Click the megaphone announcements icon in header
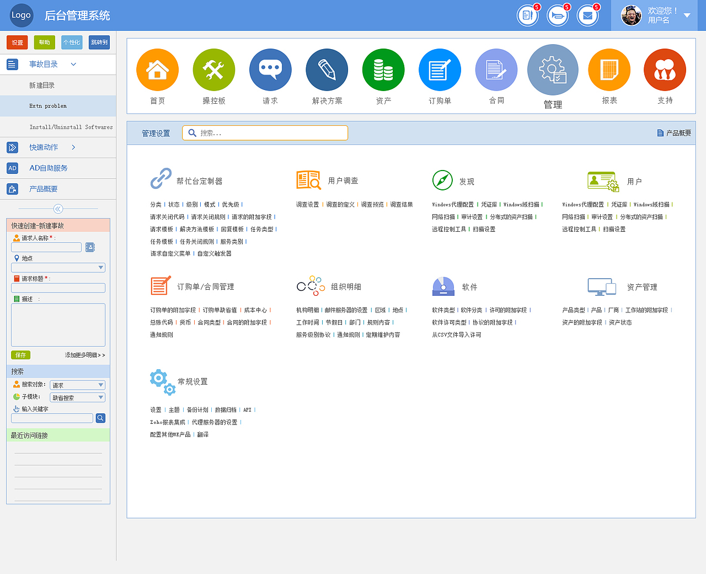 [x=558, y=15]
